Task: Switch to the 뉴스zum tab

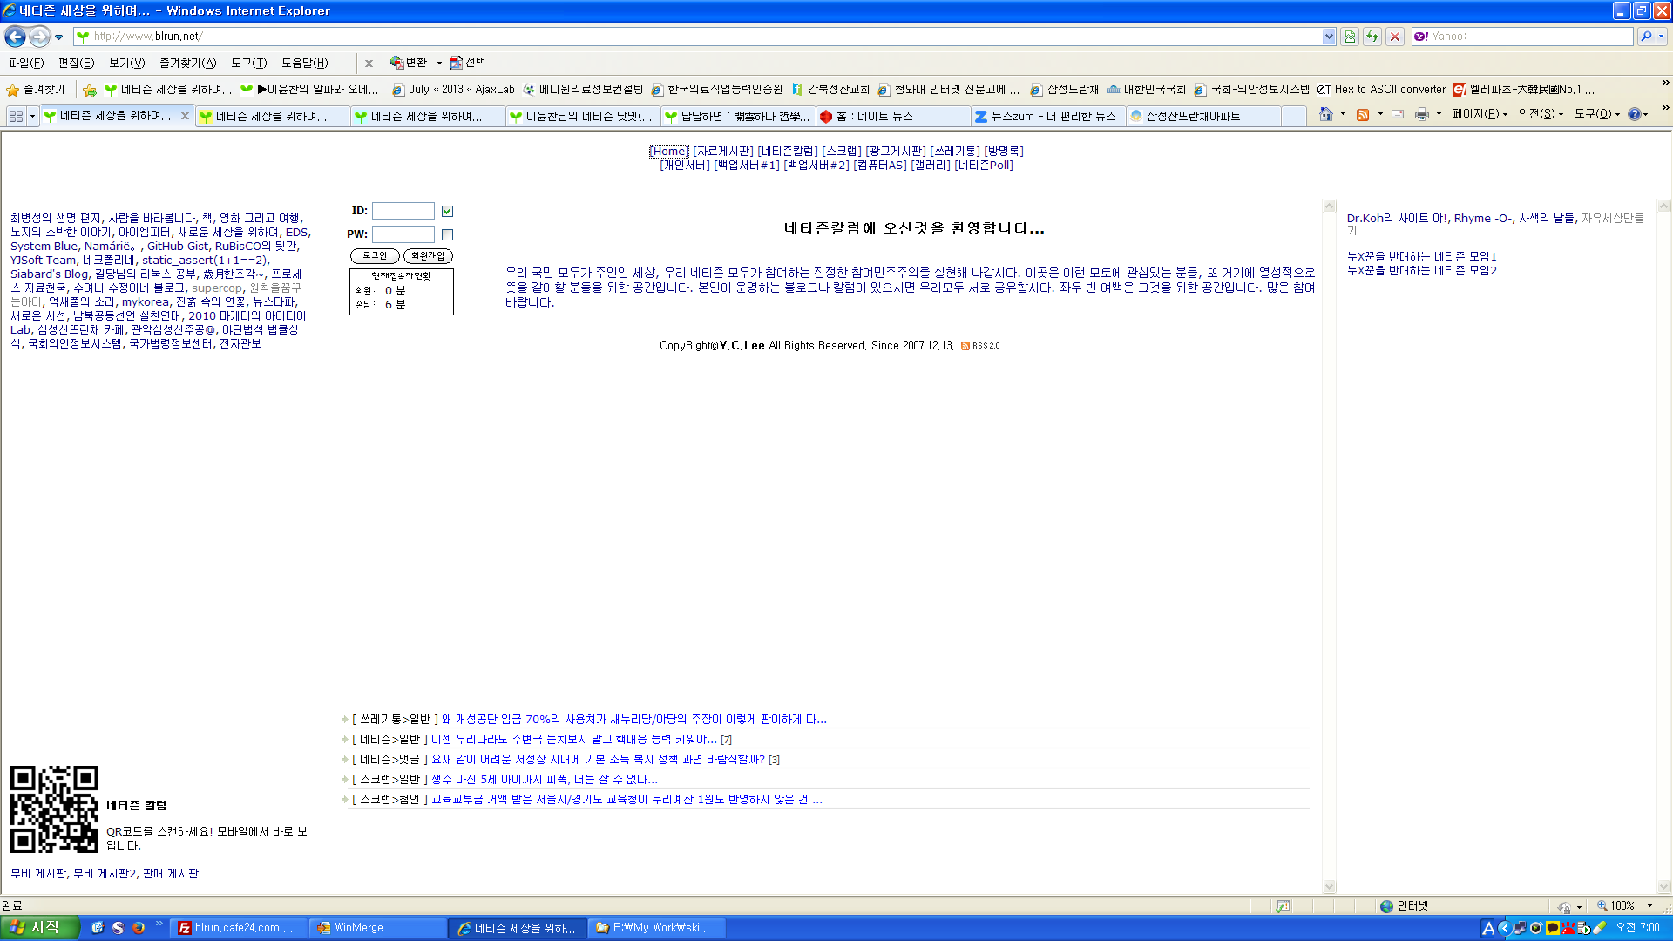Action: [x=1048, y=116]
